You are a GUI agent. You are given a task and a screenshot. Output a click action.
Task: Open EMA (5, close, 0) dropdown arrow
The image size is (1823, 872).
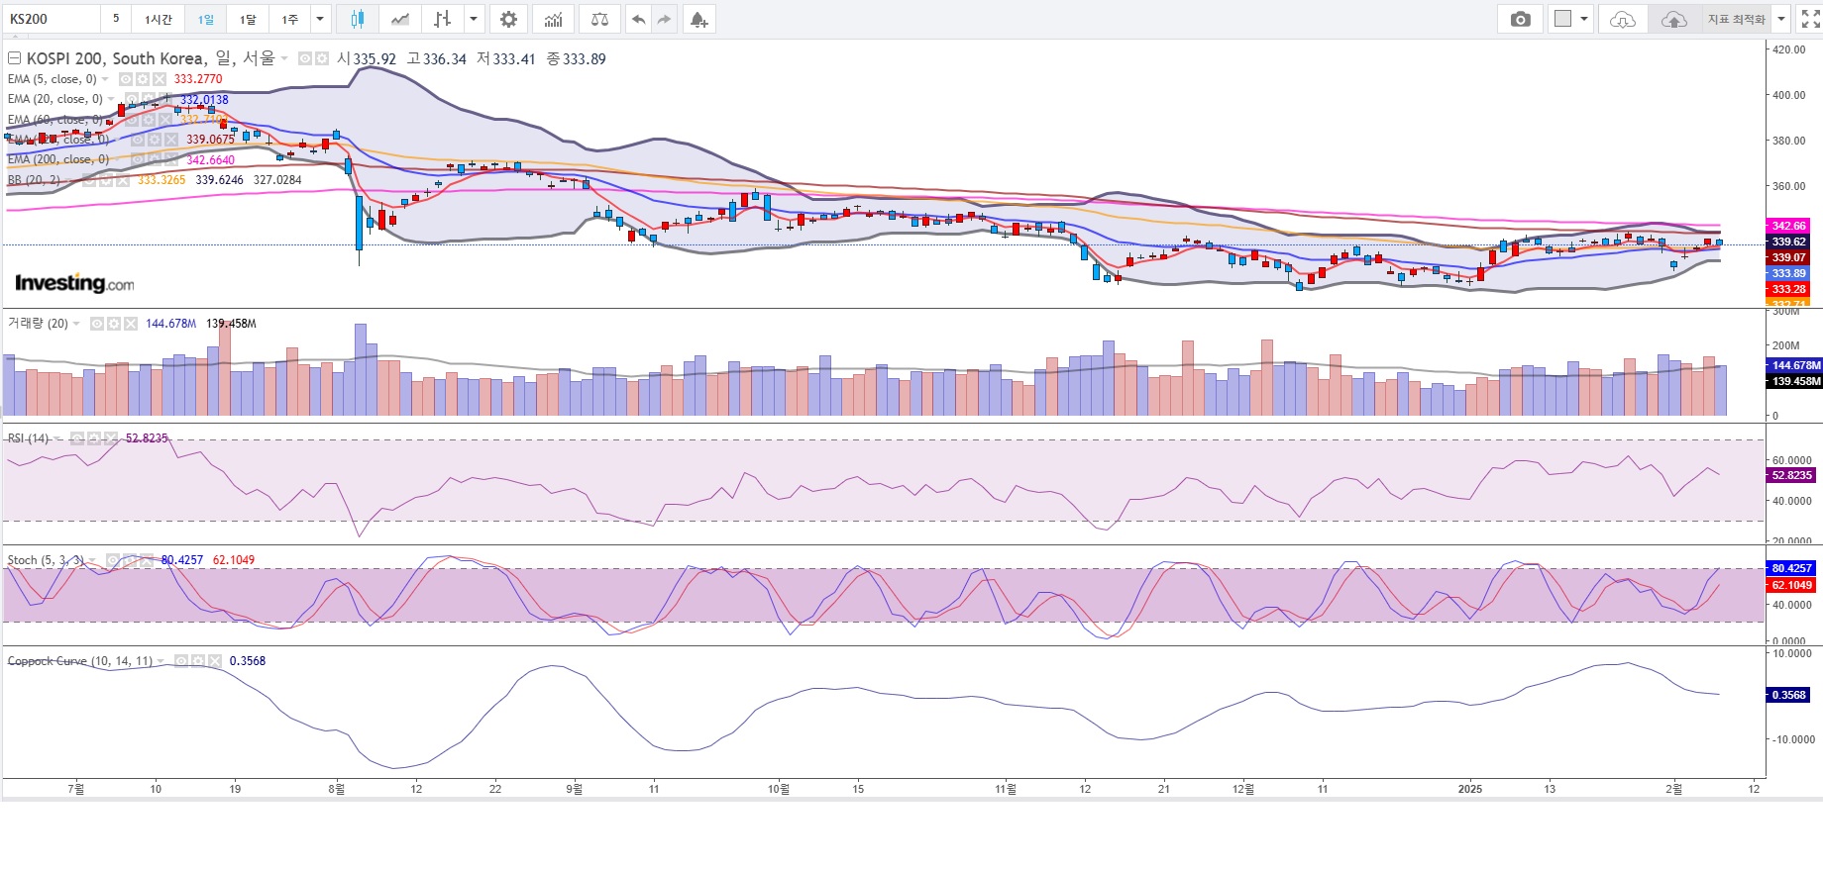click(106, 79)
